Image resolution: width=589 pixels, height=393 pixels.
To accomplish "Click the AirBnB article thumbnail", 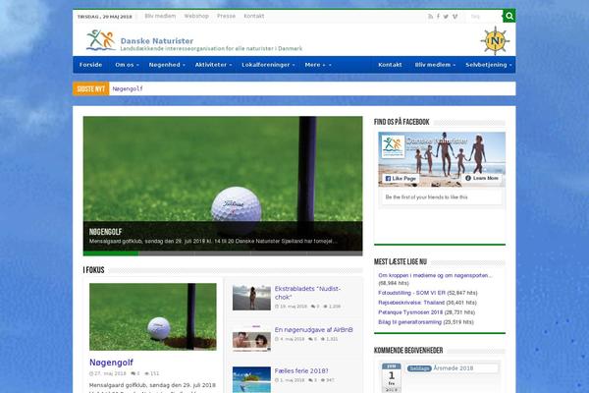I will pyautogui.click(x=251, y=338).
